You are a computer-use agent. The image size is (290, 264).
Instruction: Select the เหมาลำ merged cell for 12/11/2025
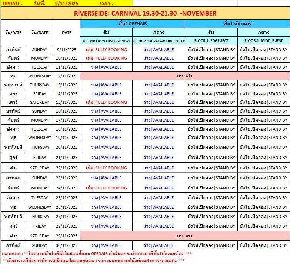coord(185,76)
